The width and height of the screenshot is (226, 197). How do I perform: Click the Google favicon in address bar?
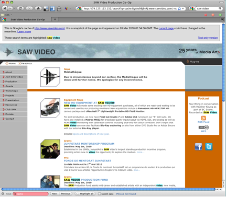click(x=79, y=8)
